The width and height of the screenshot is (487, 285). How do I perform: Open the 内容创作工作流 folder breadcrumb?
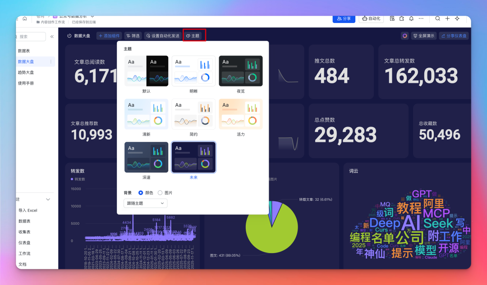51,23
